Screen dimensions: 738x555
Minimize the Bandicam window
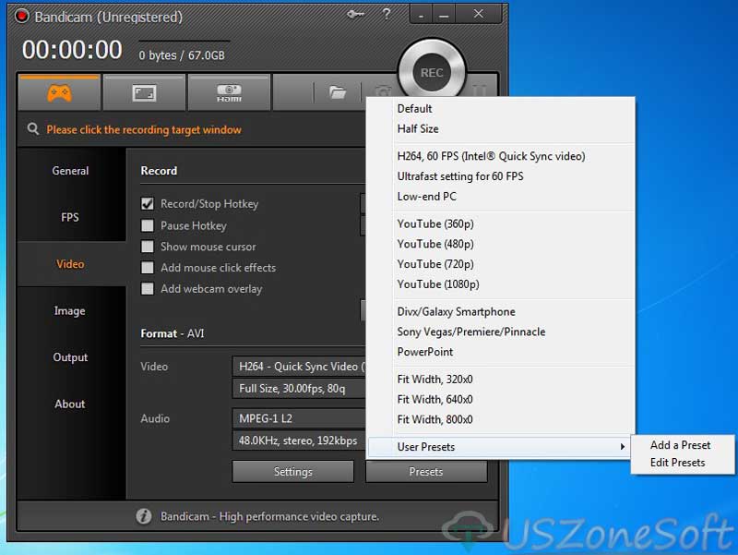coord(444,15)
